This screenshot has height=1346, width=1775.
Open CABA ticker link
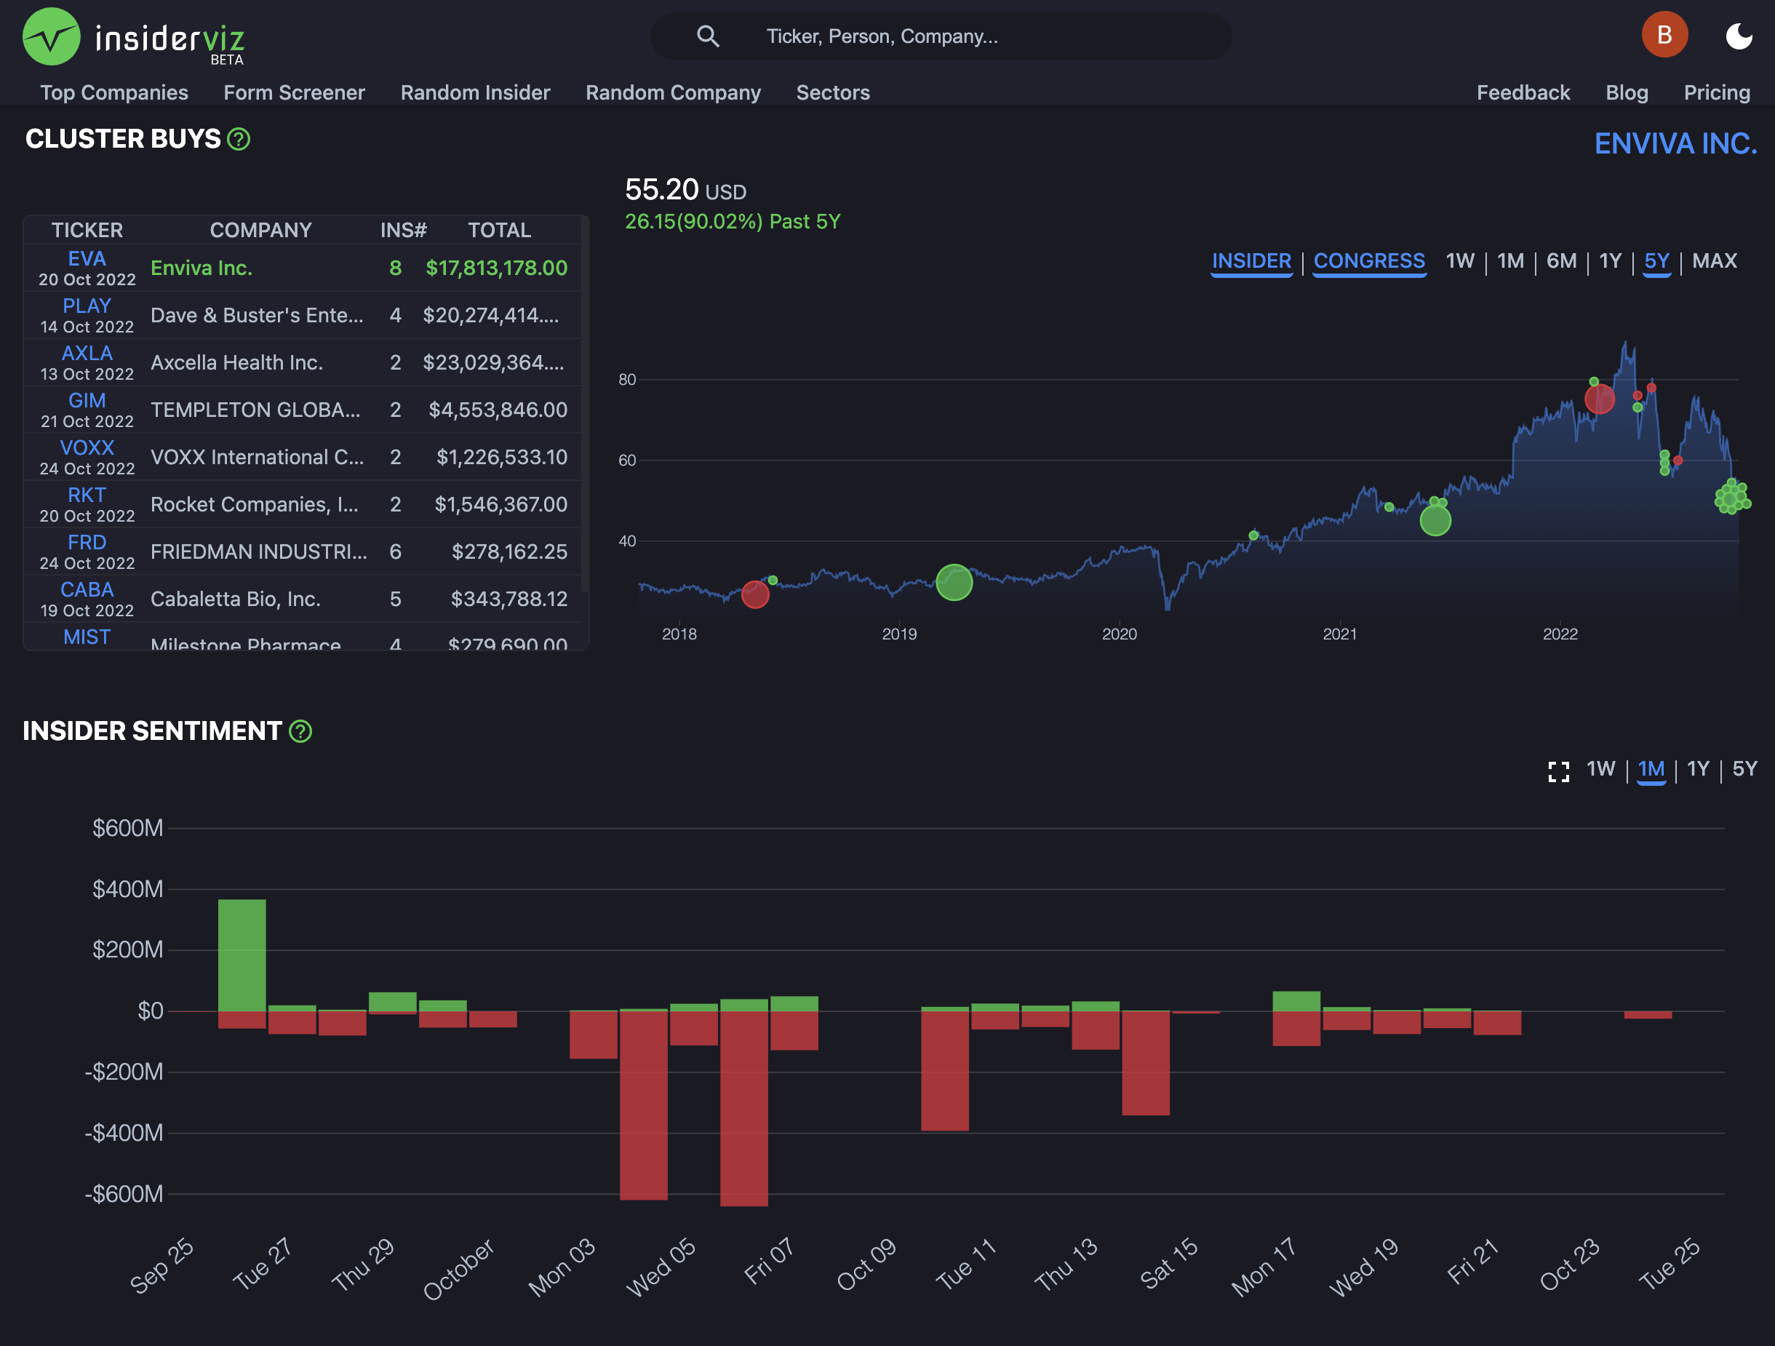(x=87, y=590)
